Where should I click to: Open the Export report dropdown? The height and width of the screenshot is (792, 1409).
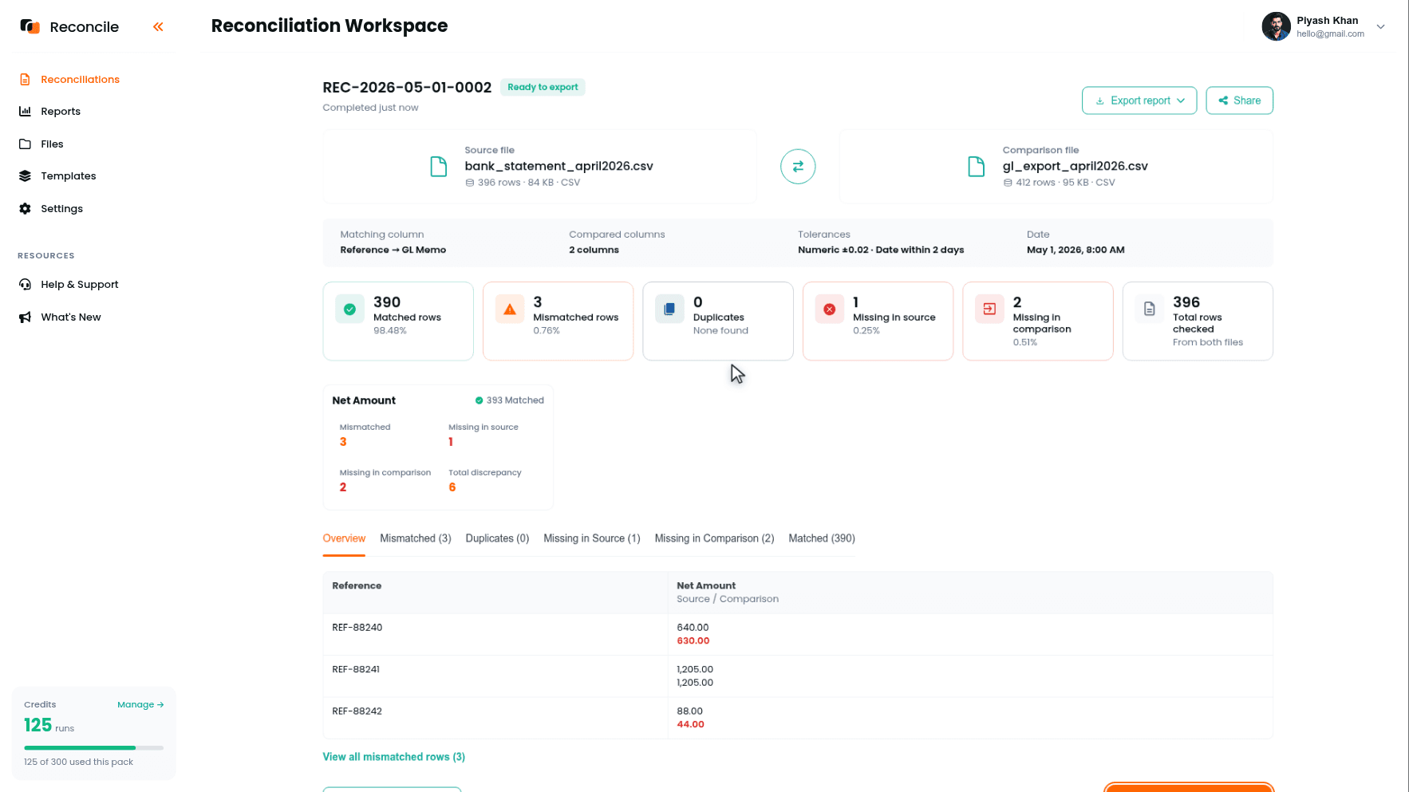pos(1139,100)
